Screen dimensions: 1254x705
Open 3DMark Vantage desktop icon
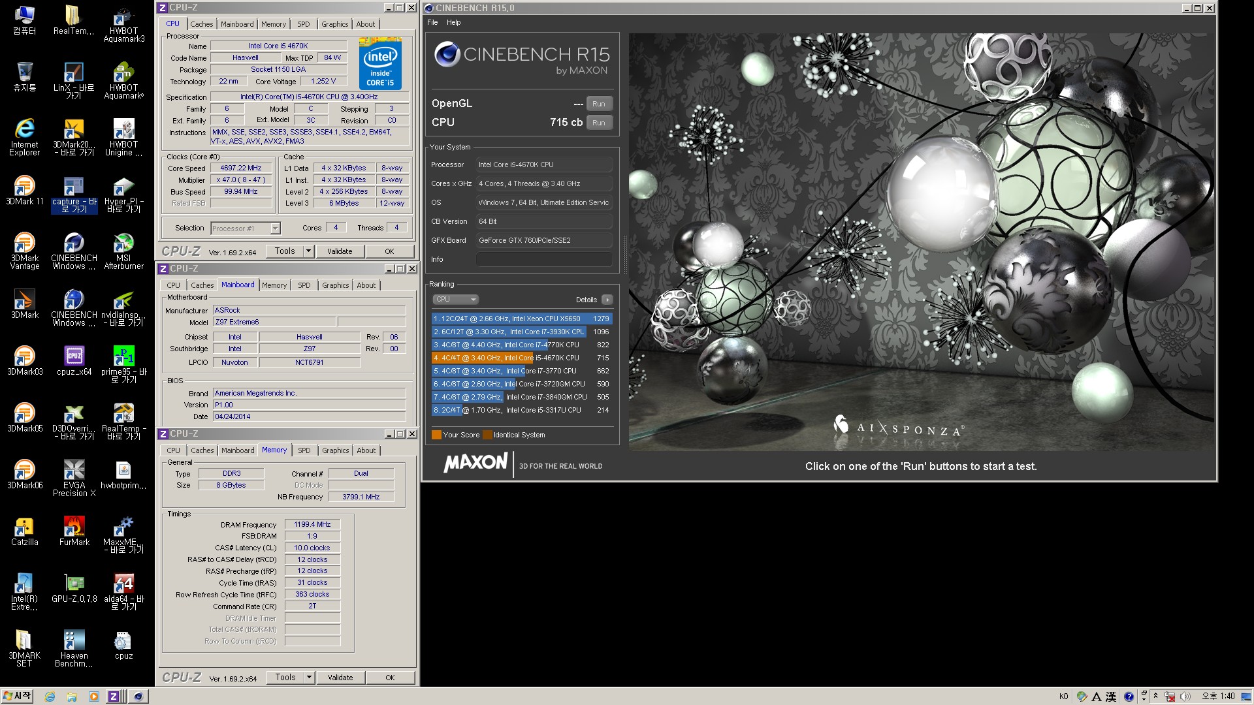(25, 251)
